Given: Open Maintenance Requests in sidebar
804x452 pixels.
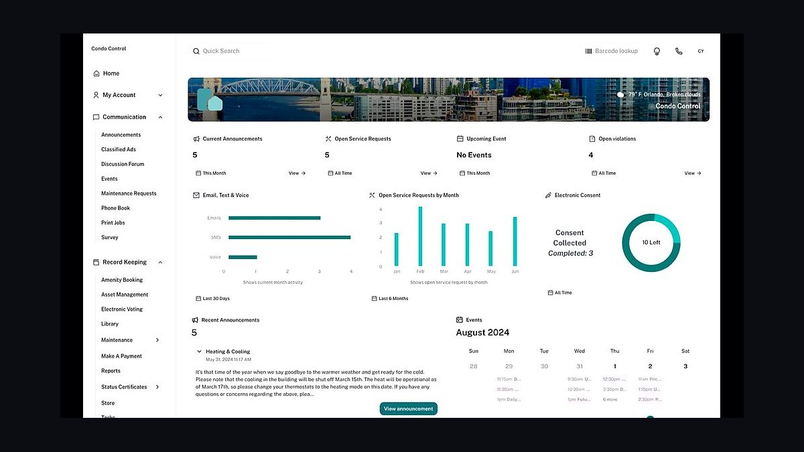Looking at the screenshot, I should pyautogui.click(x=129, y=194).
